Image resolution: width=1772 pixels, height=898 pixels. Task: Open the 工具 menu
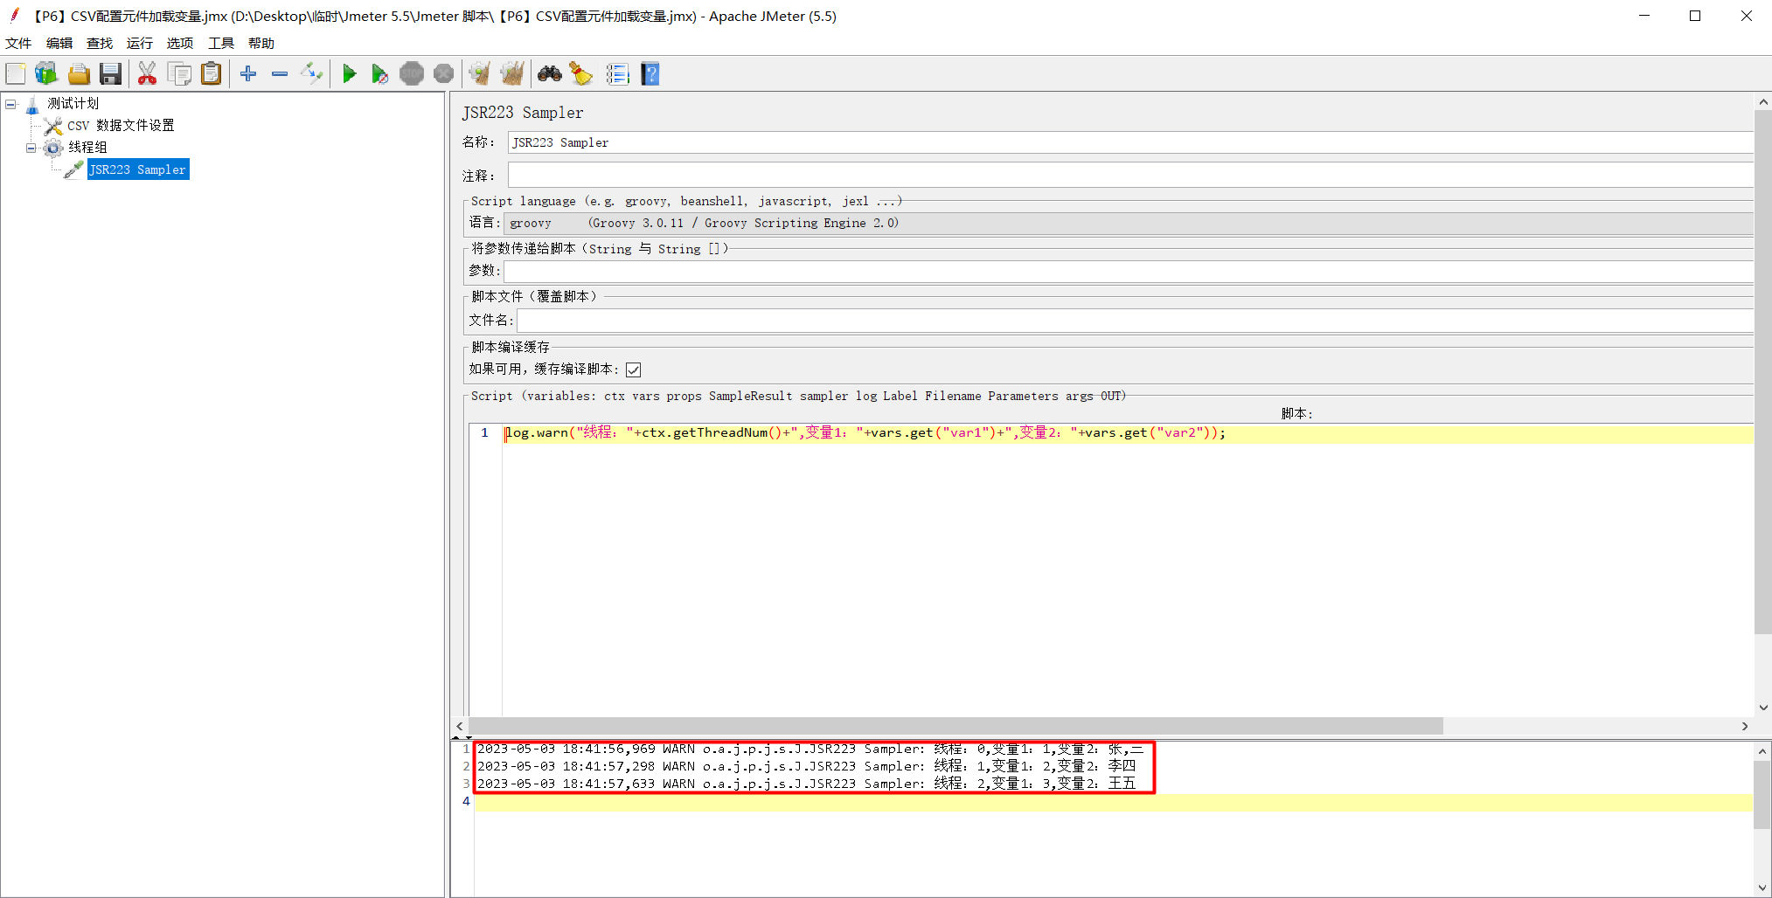[220, 43]
